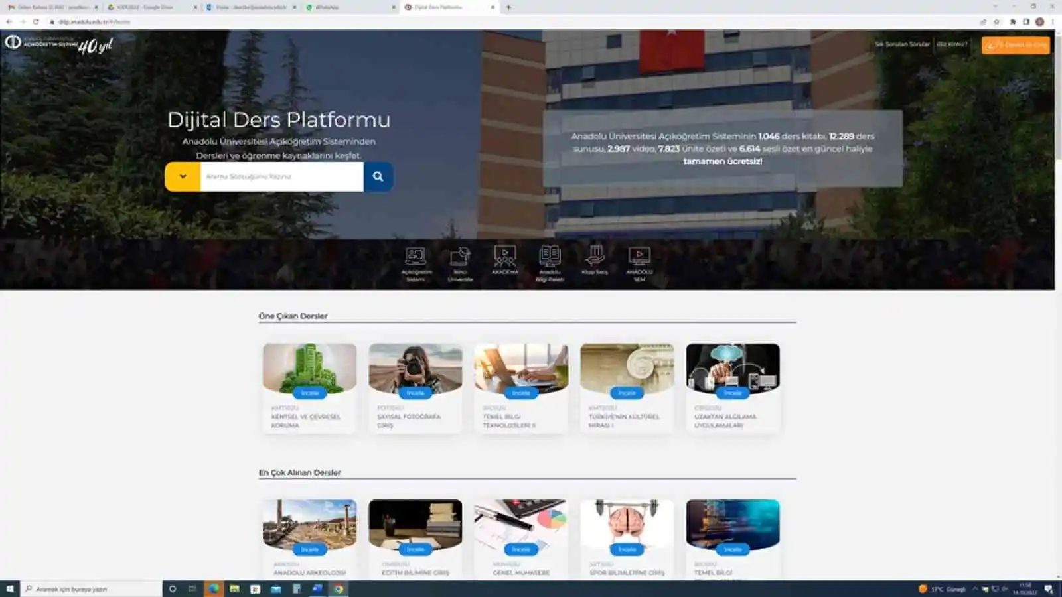Image resolution: width=1062 pixels, height=597 pixels.
Task: Open the Windows Start menu
Action: pos(10,589)
